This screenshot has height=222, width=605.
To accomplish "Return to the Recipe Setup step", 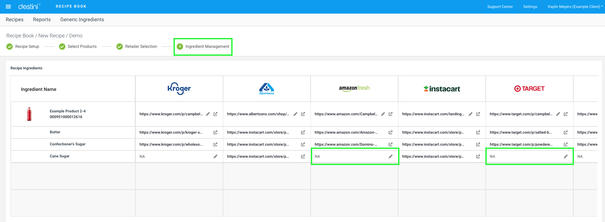I will tap(23, 47).
